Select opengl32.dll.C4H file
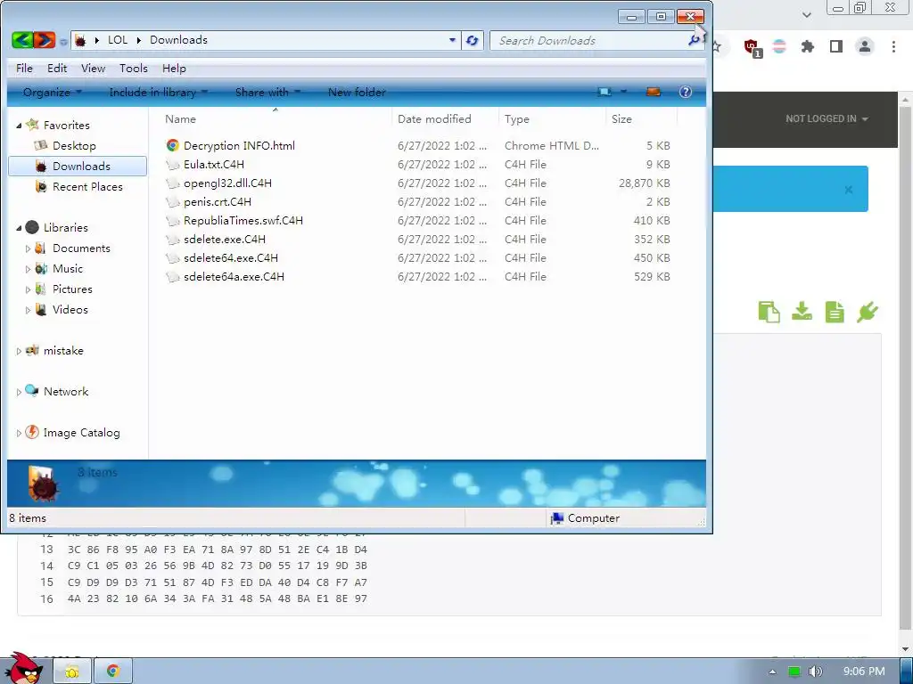The height and width of the screenshot is (684, 913). point(227,183)
